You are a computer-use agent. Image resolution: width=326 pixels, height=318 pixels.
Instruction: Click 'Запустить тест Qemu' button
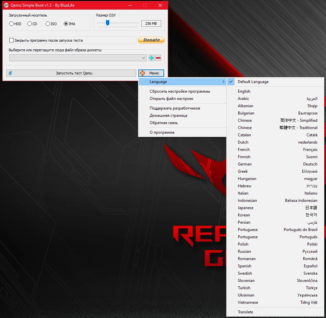pyautogui.click(x=71, y=73)
